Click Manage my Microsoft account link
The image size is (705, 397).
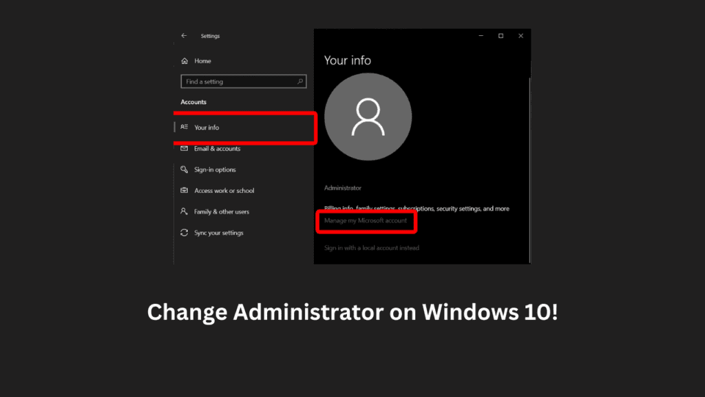366,221
